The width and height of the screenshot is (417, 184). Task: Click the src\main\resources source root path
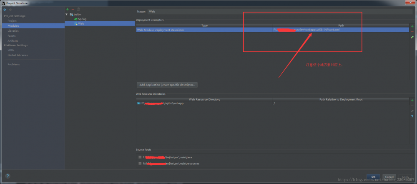pyautogui.click(x=171, y=164)
